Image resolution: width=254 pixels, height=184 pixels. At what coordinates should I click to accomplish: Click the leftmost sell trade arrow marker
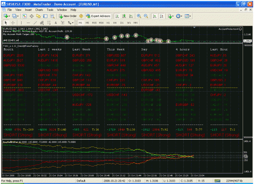pyautogui.click(x=67, y=37)
